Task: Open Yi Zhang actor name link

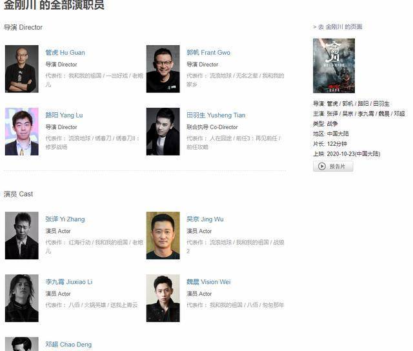Action: 65,219
